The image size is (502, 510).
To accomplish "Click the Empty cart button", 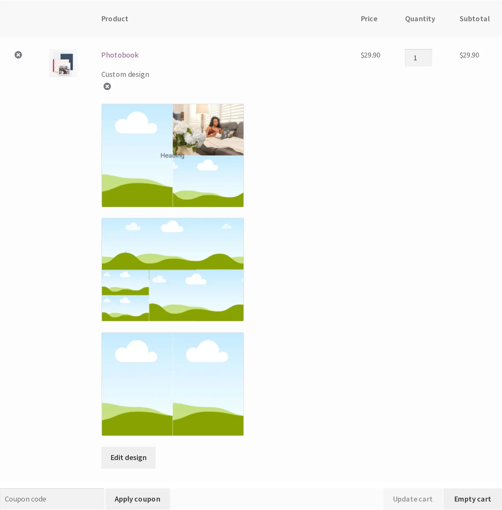I will [473, 499].
